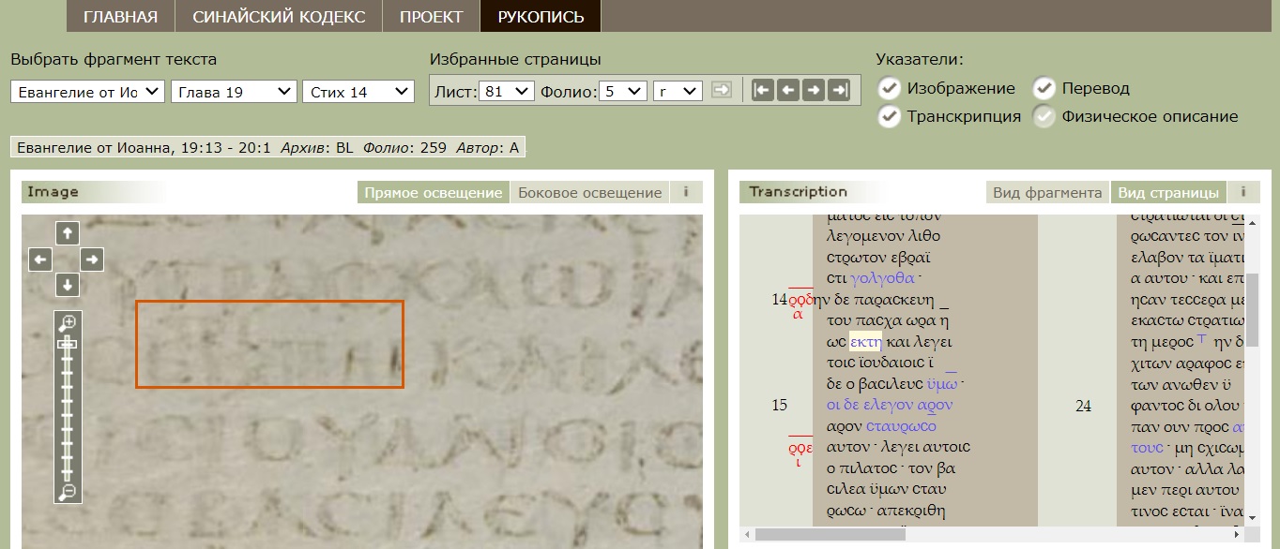Screen dimensions: 1280x549
Task: Click the blue line οι δε ελεγον αρον
Action: coord(890,405)
